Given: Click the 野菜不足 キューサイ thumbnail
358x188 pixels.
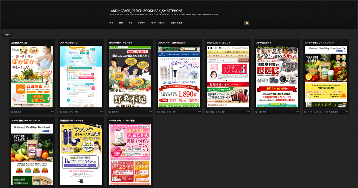Looking at the screenshot, I should (130, 77).
